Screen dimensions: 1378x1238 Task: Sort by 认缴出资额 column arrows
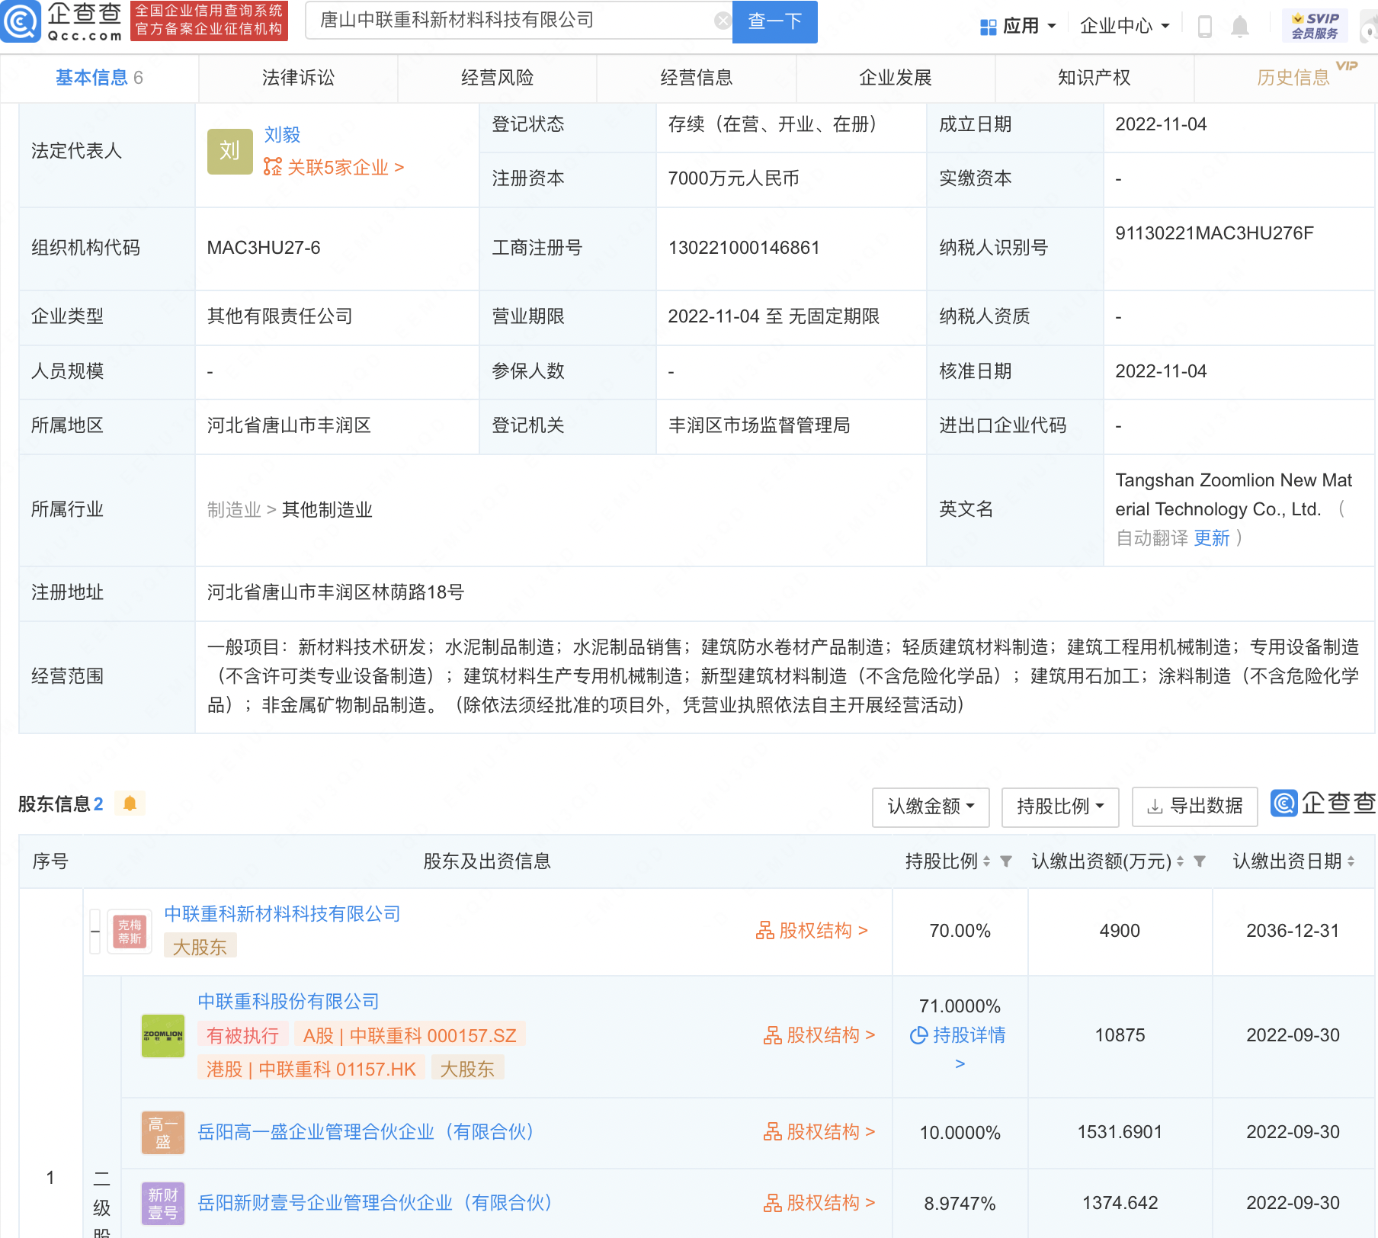point(1180,861)
